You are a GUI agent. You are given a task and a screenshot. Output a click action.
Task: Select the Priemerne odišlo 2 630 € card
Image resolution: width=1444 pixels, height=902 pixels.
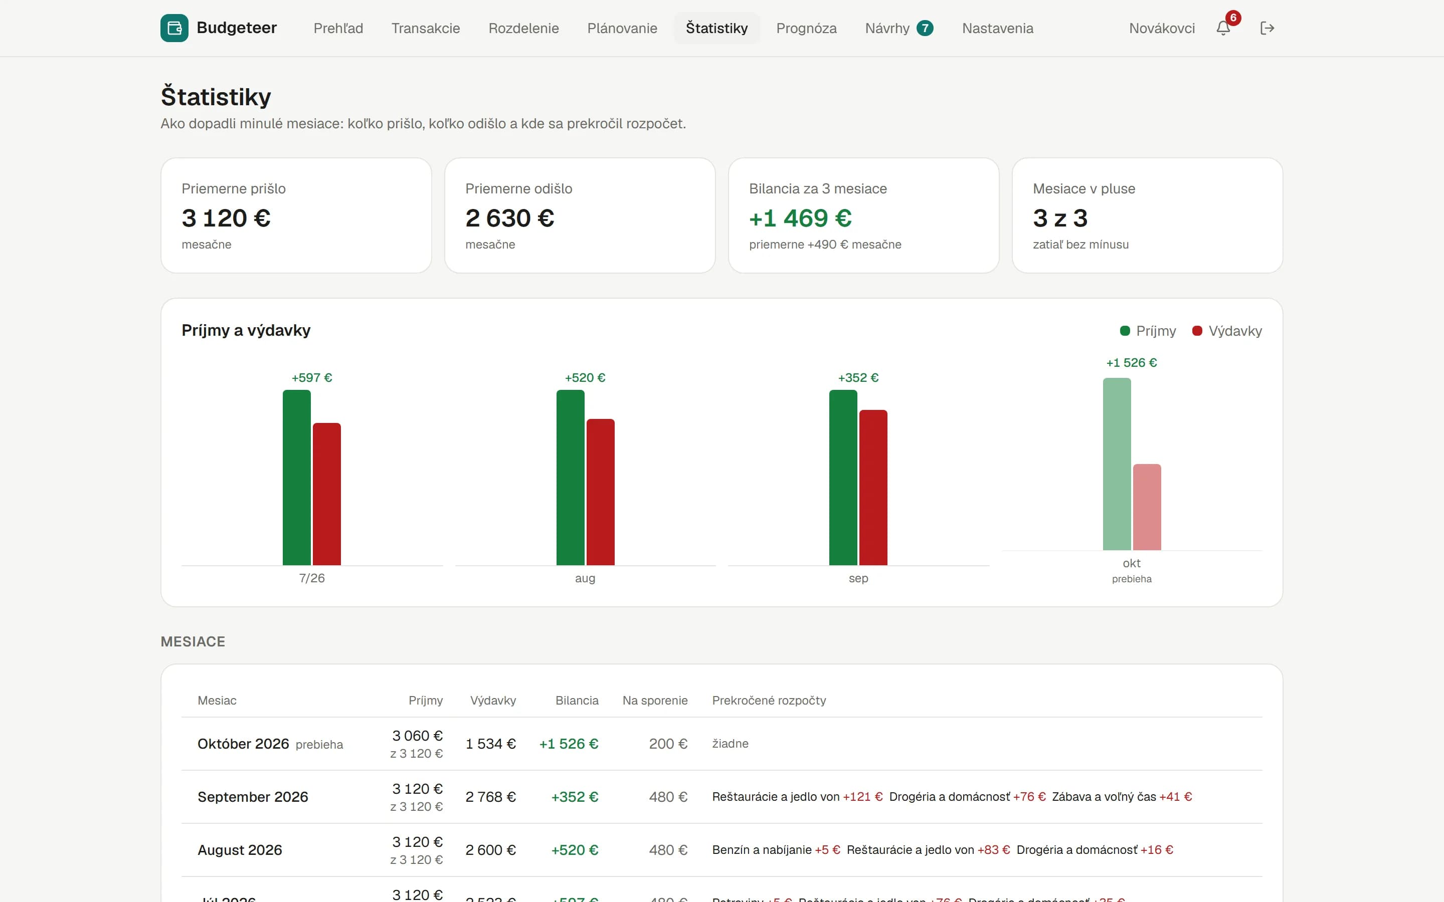(580, 215)
